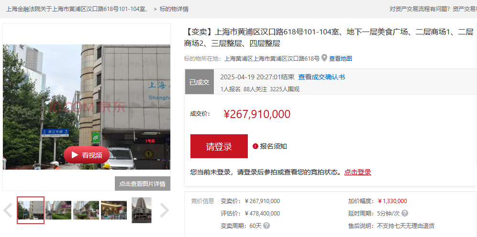The width and height of the screenshot is (477, 237).
Task: Select the third thumbnail with trees
Action: 86,210
